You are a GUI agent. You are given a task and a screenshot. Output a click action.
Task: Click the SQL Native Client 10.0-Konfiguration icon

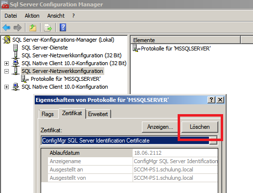click(x=16, y=87)
